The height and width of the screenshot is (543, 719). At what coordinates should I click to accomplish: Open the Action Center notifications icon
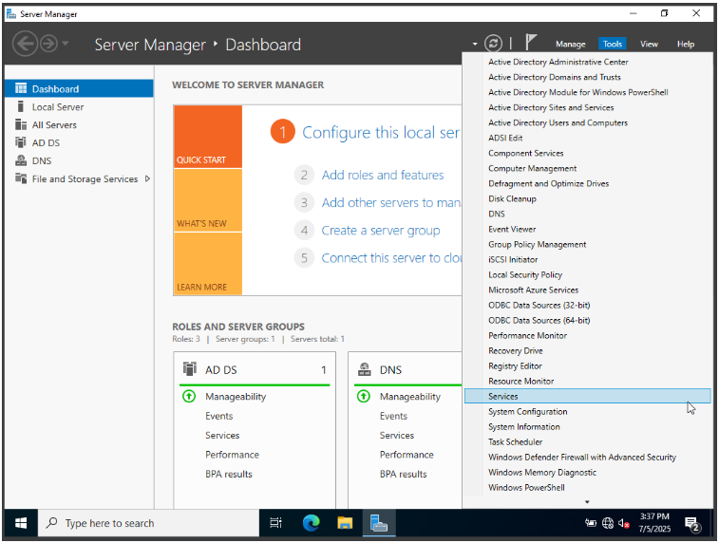point(691,523)
